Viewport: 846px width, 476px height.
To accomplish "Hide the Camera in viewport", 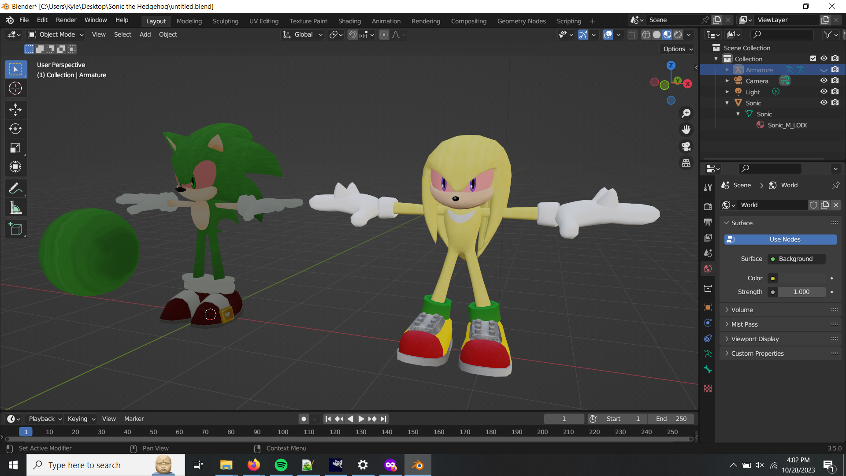I will point(824,81).
